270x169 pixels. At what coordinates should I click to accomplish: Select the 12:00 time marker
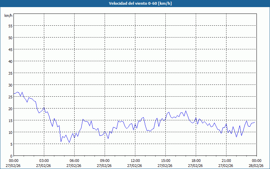[x=135, y=161]
